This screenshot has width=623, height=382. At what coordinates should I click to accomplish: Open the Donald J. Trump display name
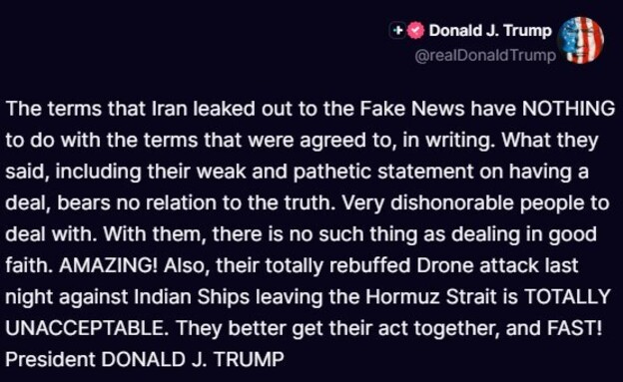point(490,31)
